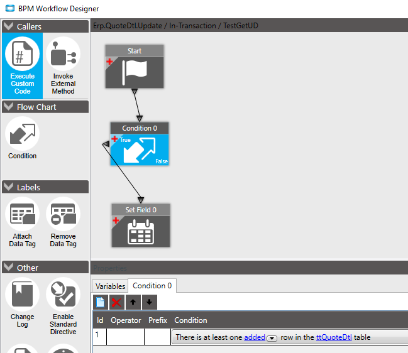Screen dimensions: 408x353
Task: Select row Id 1 in condition grid
Action: [x=100, y=337]
